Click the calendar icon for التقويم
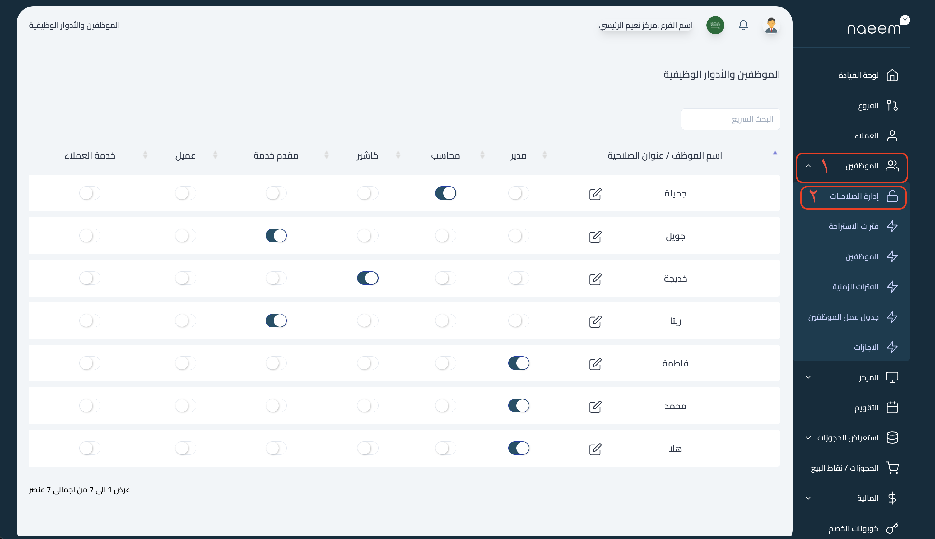The height and width of the screenshot is (539, 935). [x=892, y=408]
